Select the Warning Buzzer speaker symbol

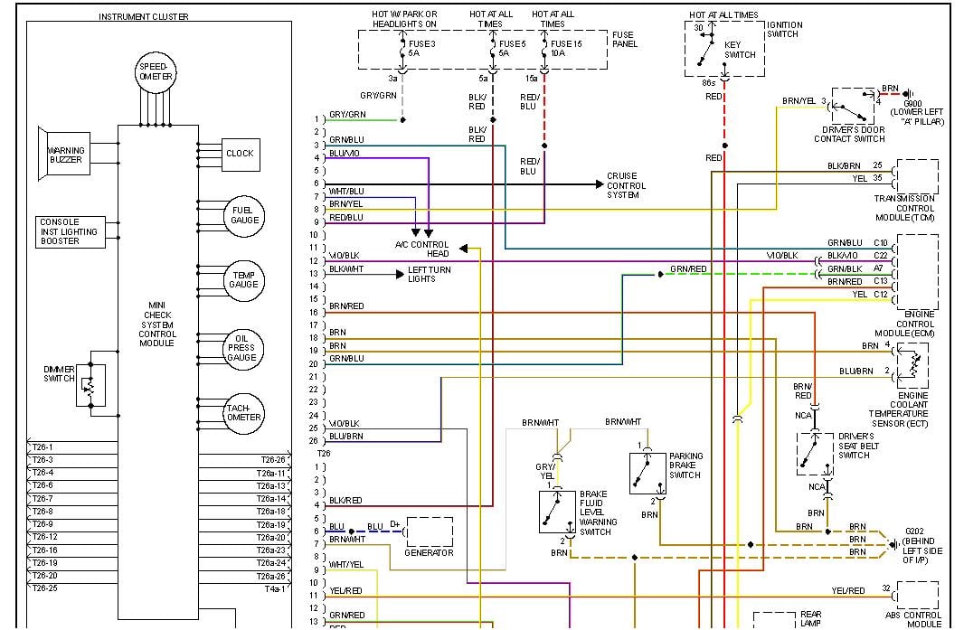tap(64, 154)
